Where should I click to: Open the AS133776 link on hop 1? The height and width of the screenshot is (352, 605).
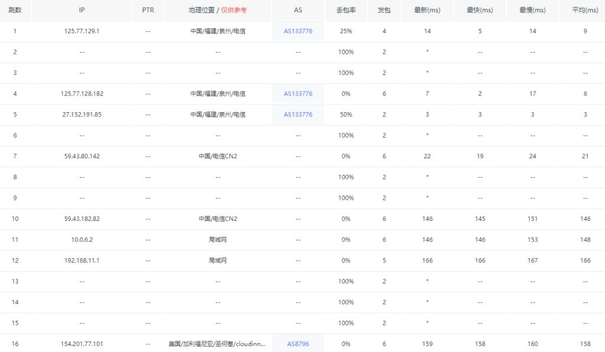pos(297,31)
